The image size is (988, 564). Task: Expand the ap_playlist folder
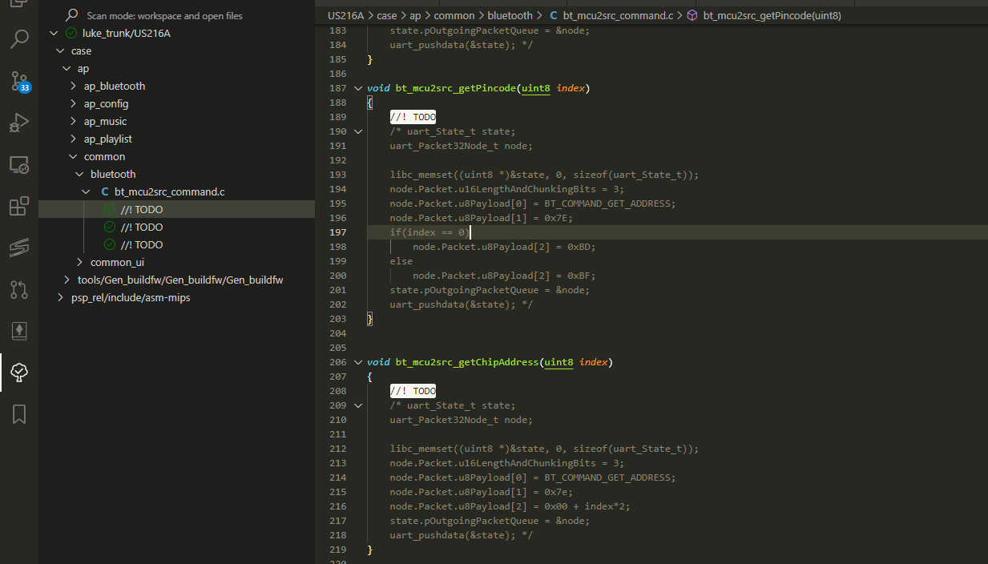tap(73, 139)
